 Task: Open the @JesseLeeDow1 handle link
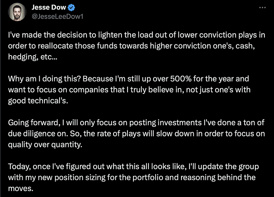point(58,17)
